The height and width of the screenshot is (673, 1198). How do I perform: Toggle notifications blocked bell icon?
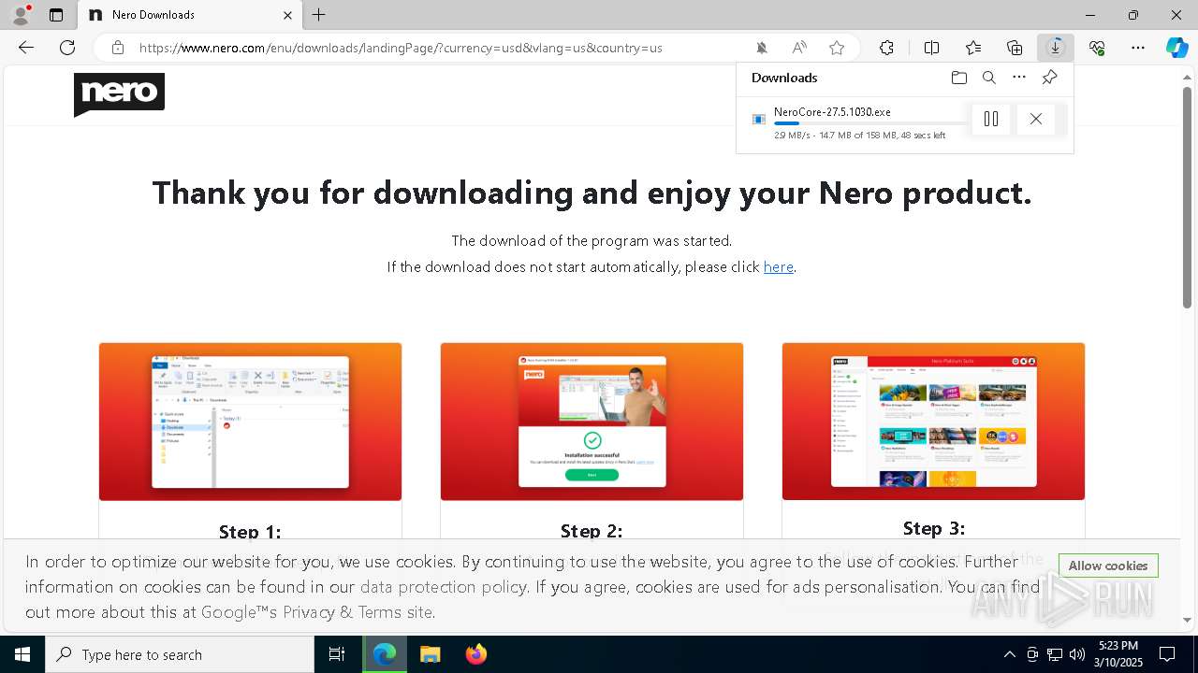762,48
